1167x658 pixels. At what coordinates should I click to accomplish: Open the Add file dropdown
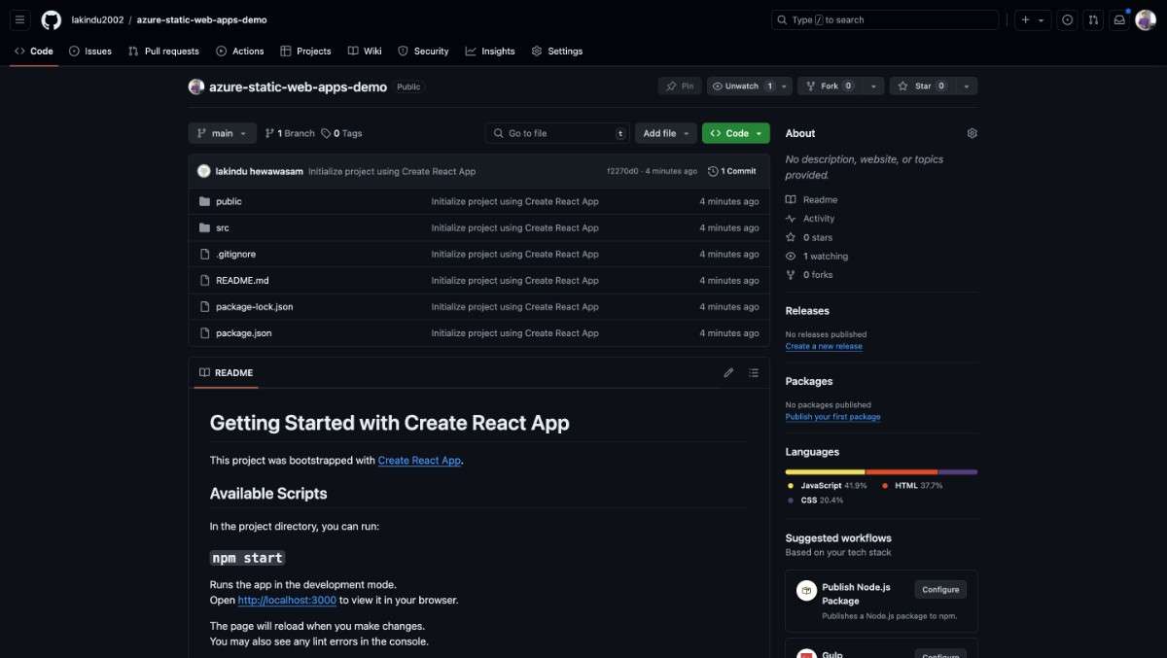coord(665,133)
